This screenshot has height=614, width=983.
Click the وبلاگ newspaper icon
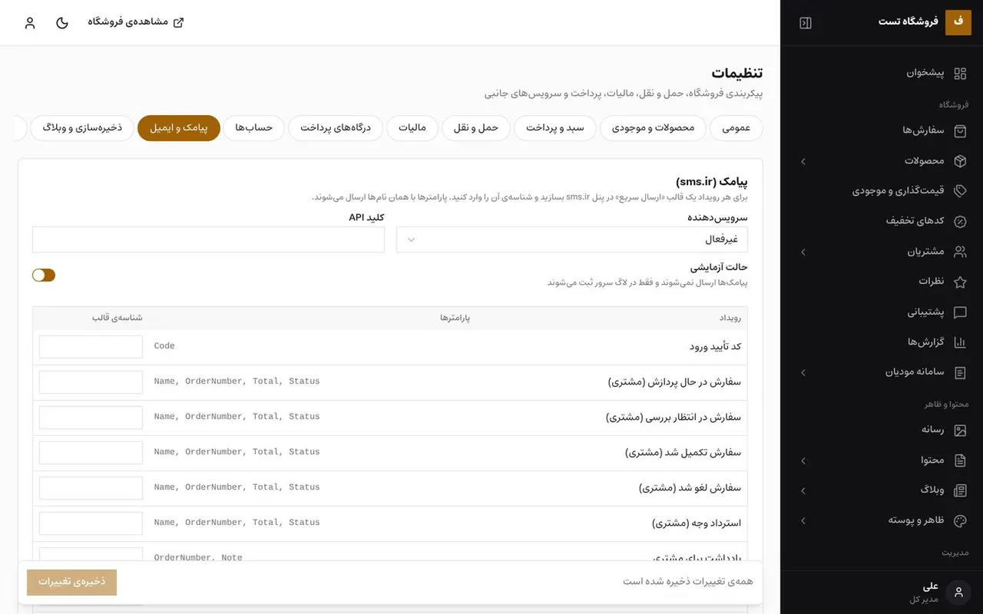point(960,490)
